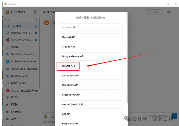
Task: Open Social Media Influencer conversation
Action: click(x=22, y=62)
